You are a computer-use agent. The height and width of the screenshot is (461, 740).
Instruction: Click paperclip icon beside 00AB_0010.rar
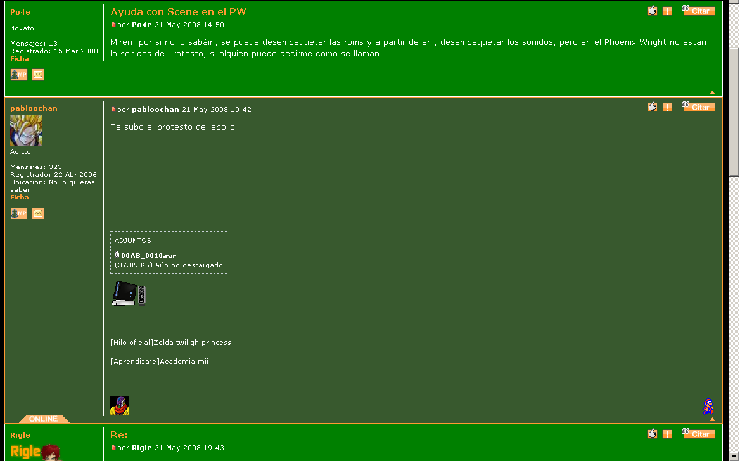(117, 255)
